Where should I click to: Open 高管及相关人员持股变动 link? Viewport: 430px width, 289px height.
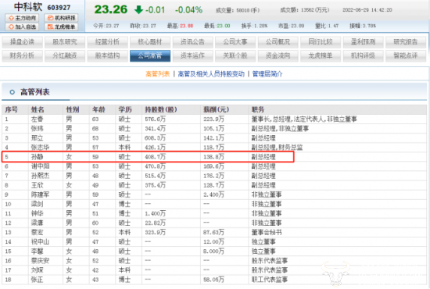coord(211,74)
